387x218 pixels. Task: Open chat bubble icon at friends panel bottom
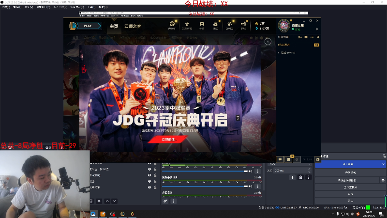[x=280, y=159]
